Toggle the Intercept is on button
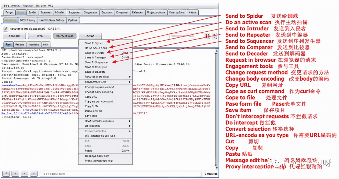The image size is (339, 179). click(65, 36)
